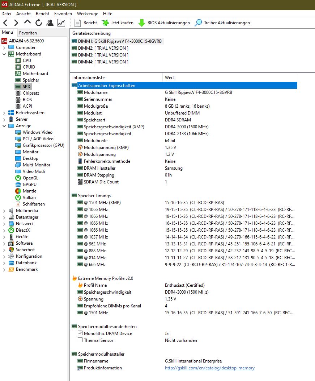Select Arbeitsspeicher Eigenschaften header row
Screen dimensions: 315x381
[184, 86]
